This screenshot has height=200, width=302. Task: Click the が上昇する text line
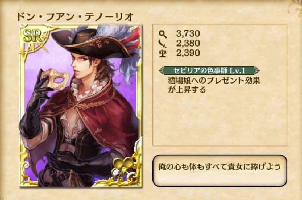pos(187,90)
